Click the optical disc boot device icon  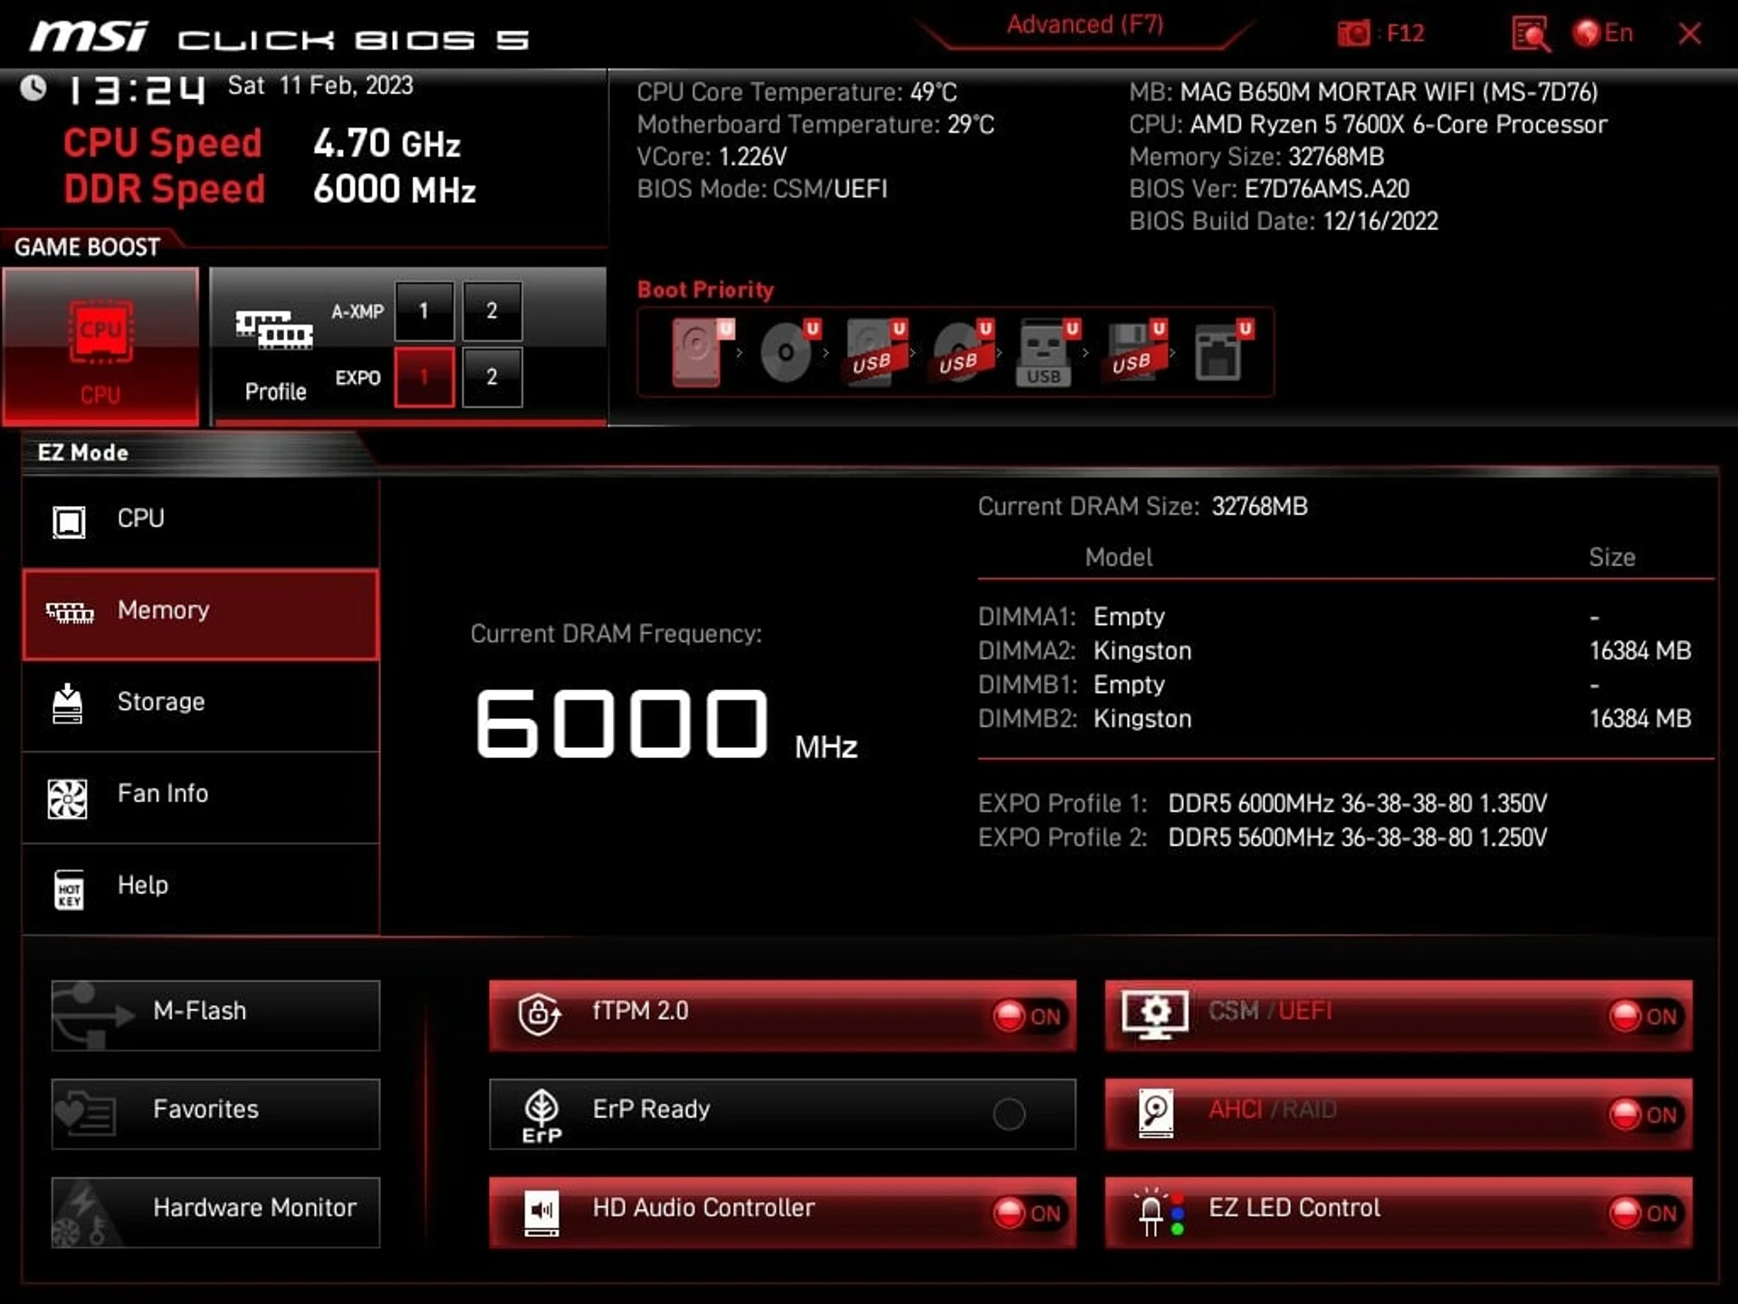[x=787, y=352]
